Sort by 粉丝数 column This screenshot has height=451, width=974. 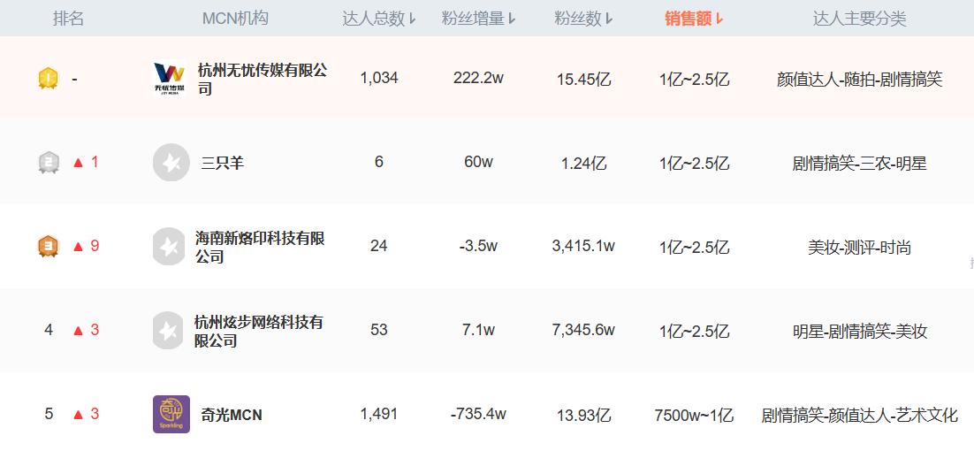(x=584, y=19)
